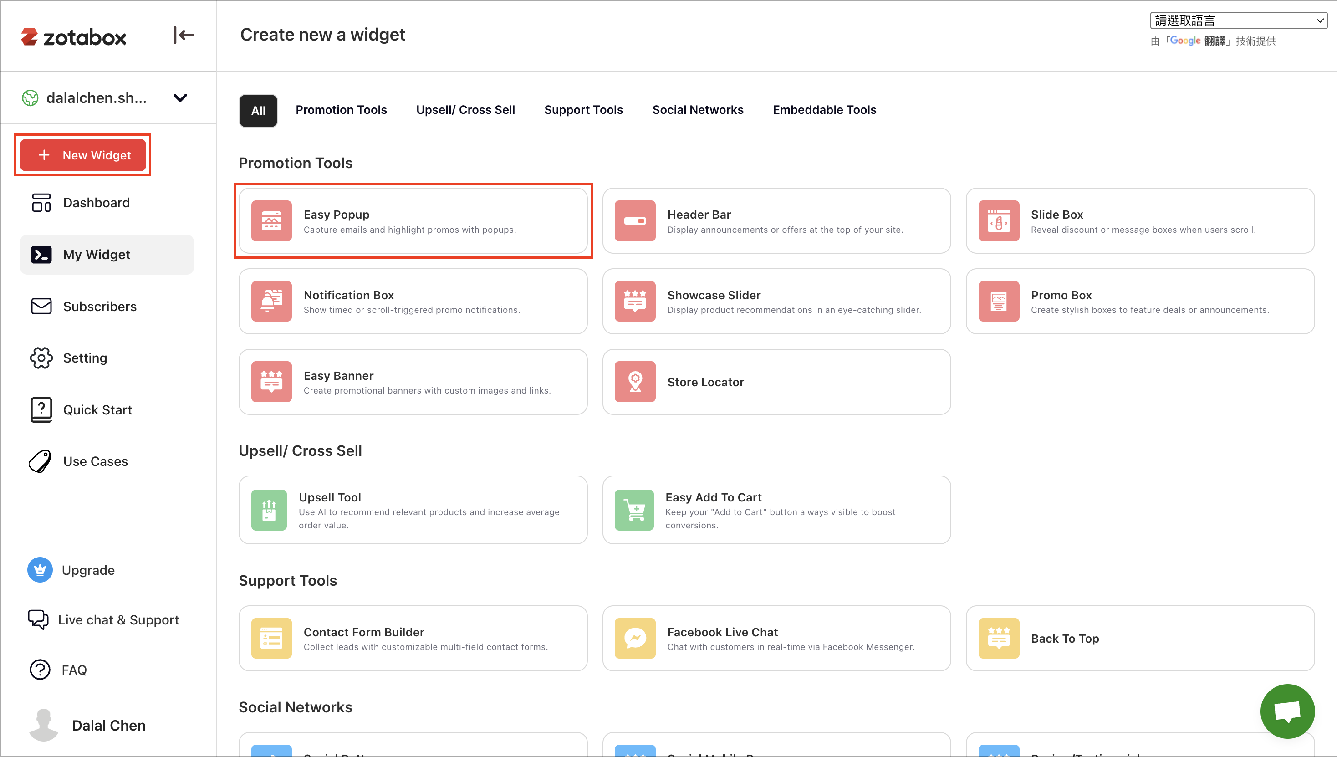
Task: Click the Slide Box icon
Action: (x=999, y=221)
